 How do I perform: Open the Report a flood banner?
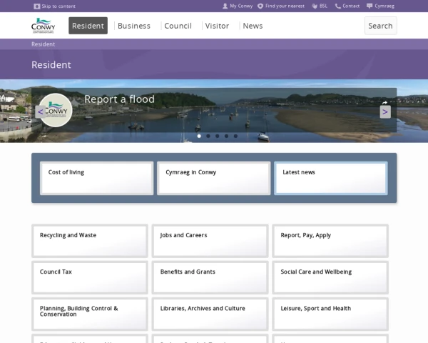click(x=119, y=99)
